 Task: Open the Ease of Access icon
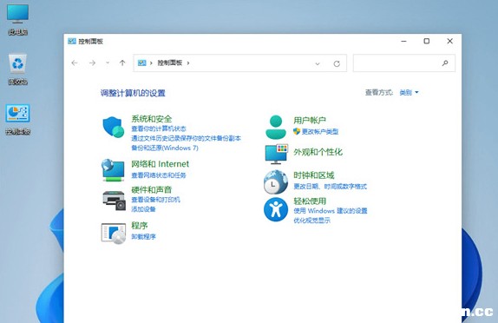(276, 209)
